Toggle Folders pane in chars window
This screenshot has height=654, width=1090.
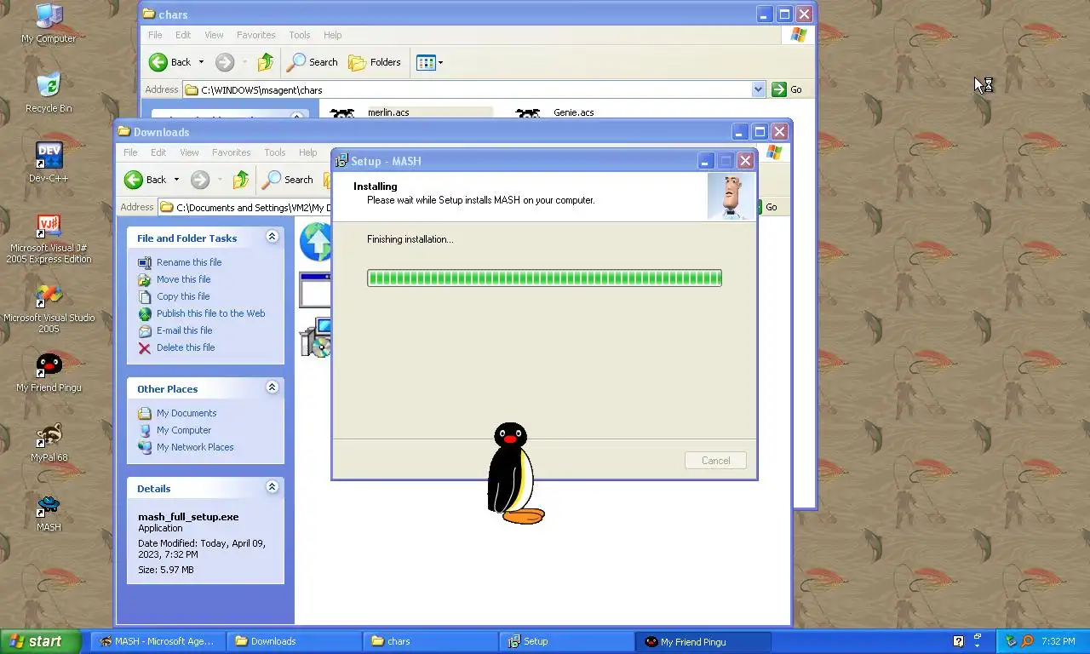(375, 62)
